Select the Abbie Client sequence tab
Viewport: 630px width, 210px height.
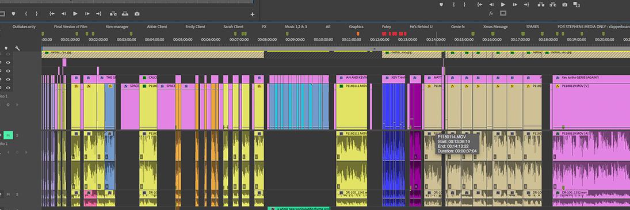157,26
